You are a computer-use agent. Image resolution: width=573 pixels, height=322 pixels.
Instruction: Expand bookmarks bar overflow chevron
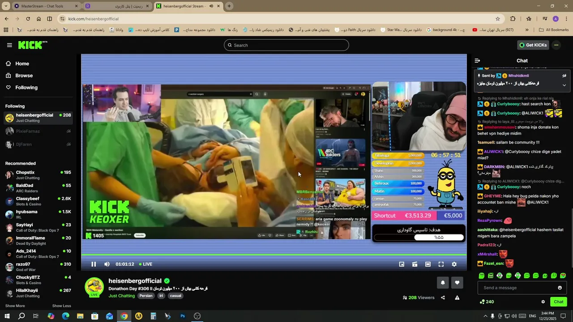coord(527,30)
